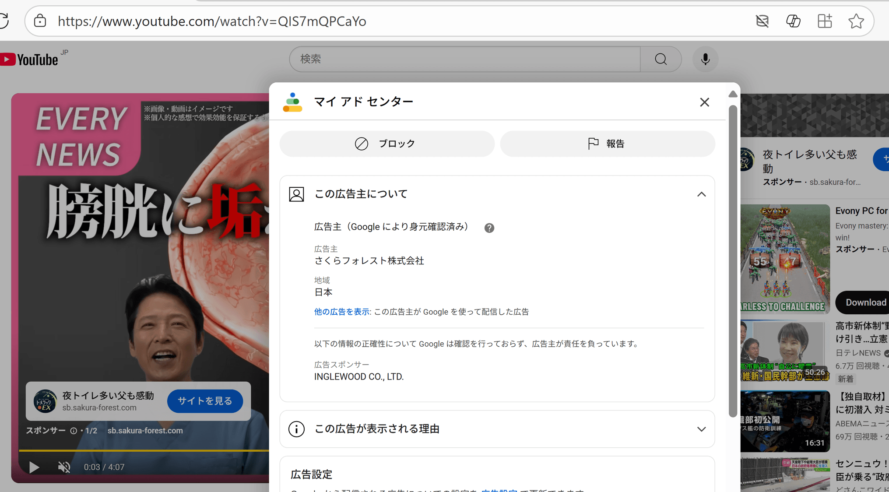This screenshot has width=889, height=492.
Task: Go to YouTube home via logo
Action: 29,59
